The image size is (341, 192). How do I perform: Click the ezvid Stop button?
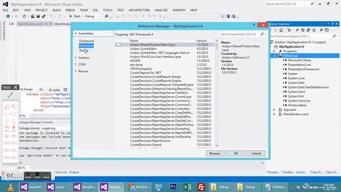coord(37,175)
